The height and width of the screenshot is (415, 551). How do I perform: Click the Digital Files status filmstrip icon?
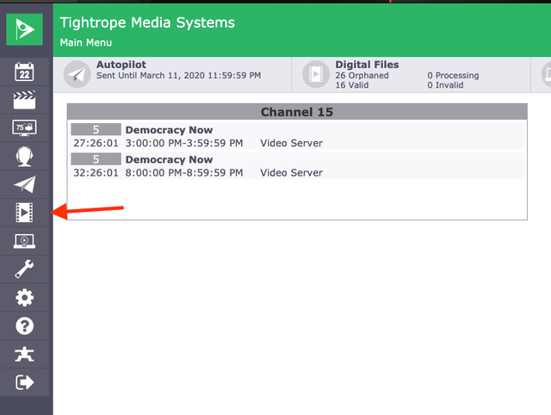click(316, 74)
